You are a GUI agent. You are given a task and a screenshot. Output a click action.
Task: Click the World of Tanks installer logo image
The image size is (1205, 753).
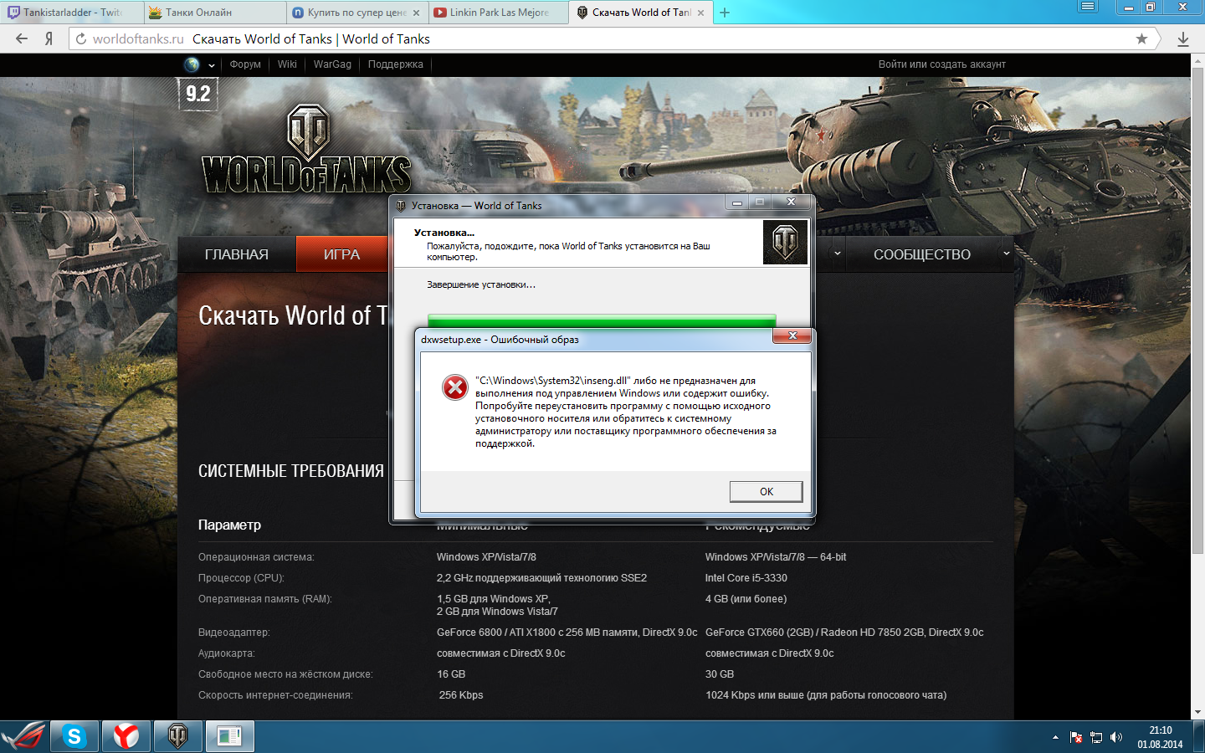[x=785, y=242]
